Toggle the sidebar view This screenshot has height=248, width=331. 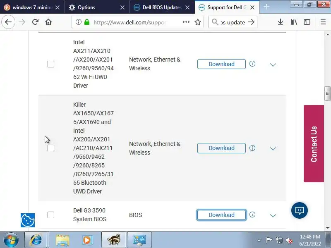(307, 22)
